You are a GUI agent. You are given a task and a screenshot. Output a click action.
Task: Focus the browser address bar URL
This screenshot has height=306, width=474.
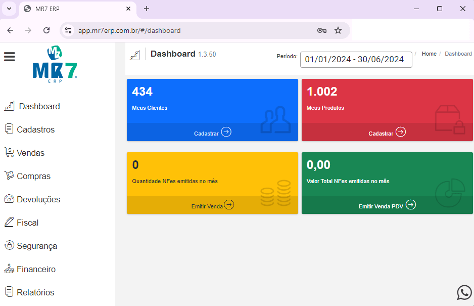[x=129, y=30]
